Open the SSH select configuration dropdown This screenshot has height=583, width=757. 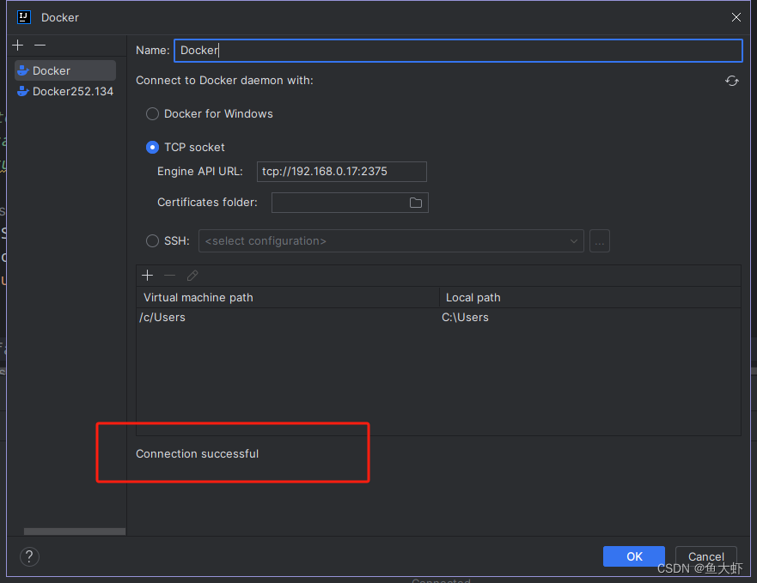pyautogui.click(x=391, y=240)
